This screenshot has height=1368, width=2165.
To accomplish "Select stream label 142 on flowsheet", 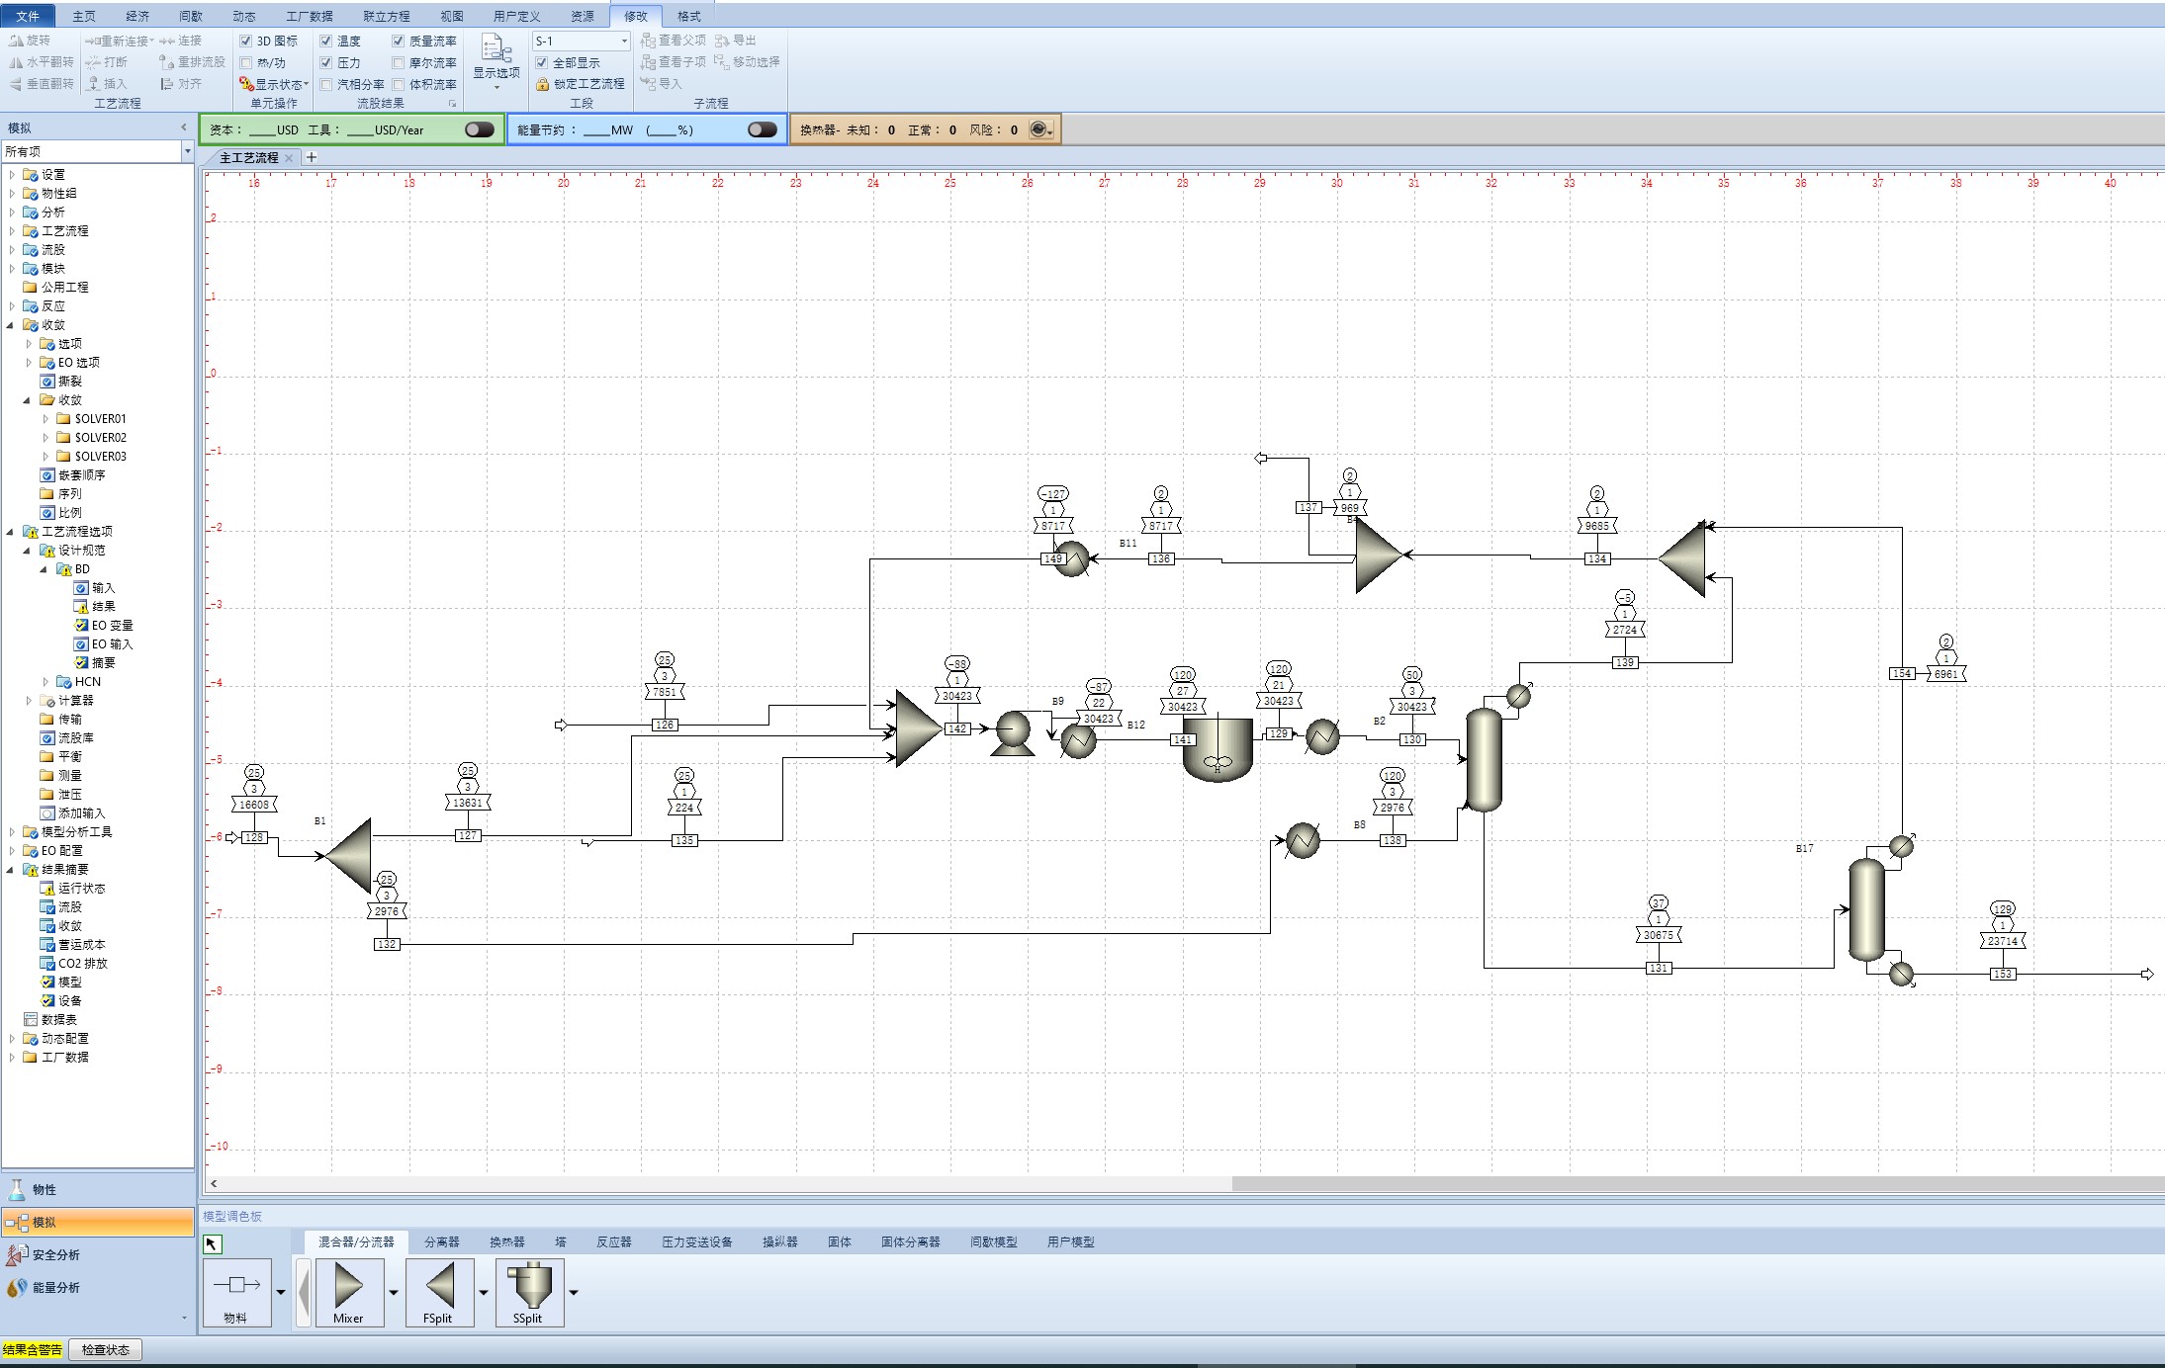I will pos(957,728).
